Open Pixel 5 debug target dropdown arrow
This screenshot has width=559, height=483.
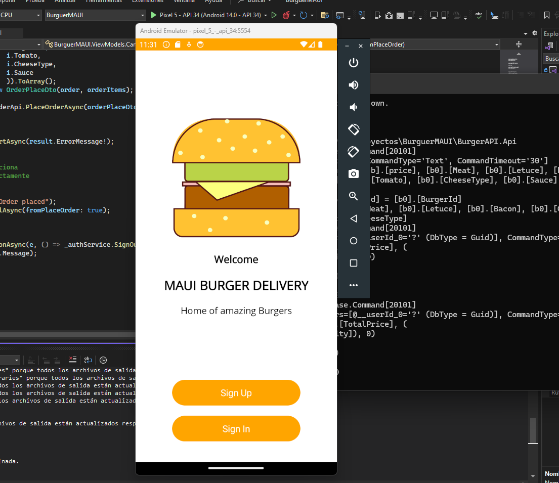click(x=265, y=15)
